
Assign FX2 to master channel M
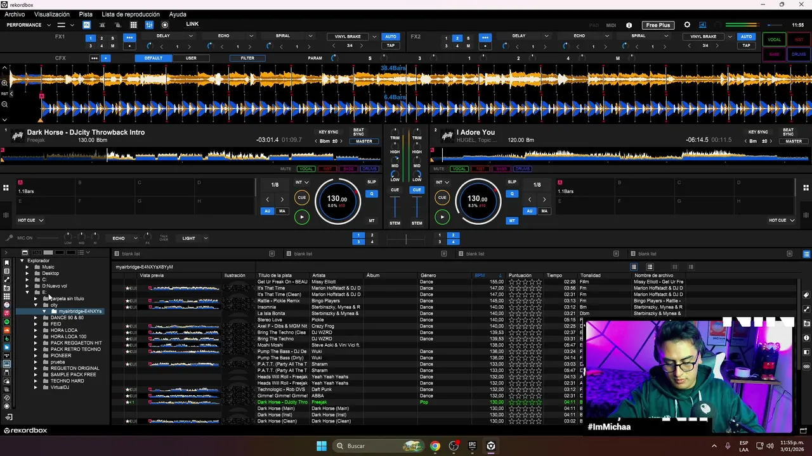pos(468,46)
